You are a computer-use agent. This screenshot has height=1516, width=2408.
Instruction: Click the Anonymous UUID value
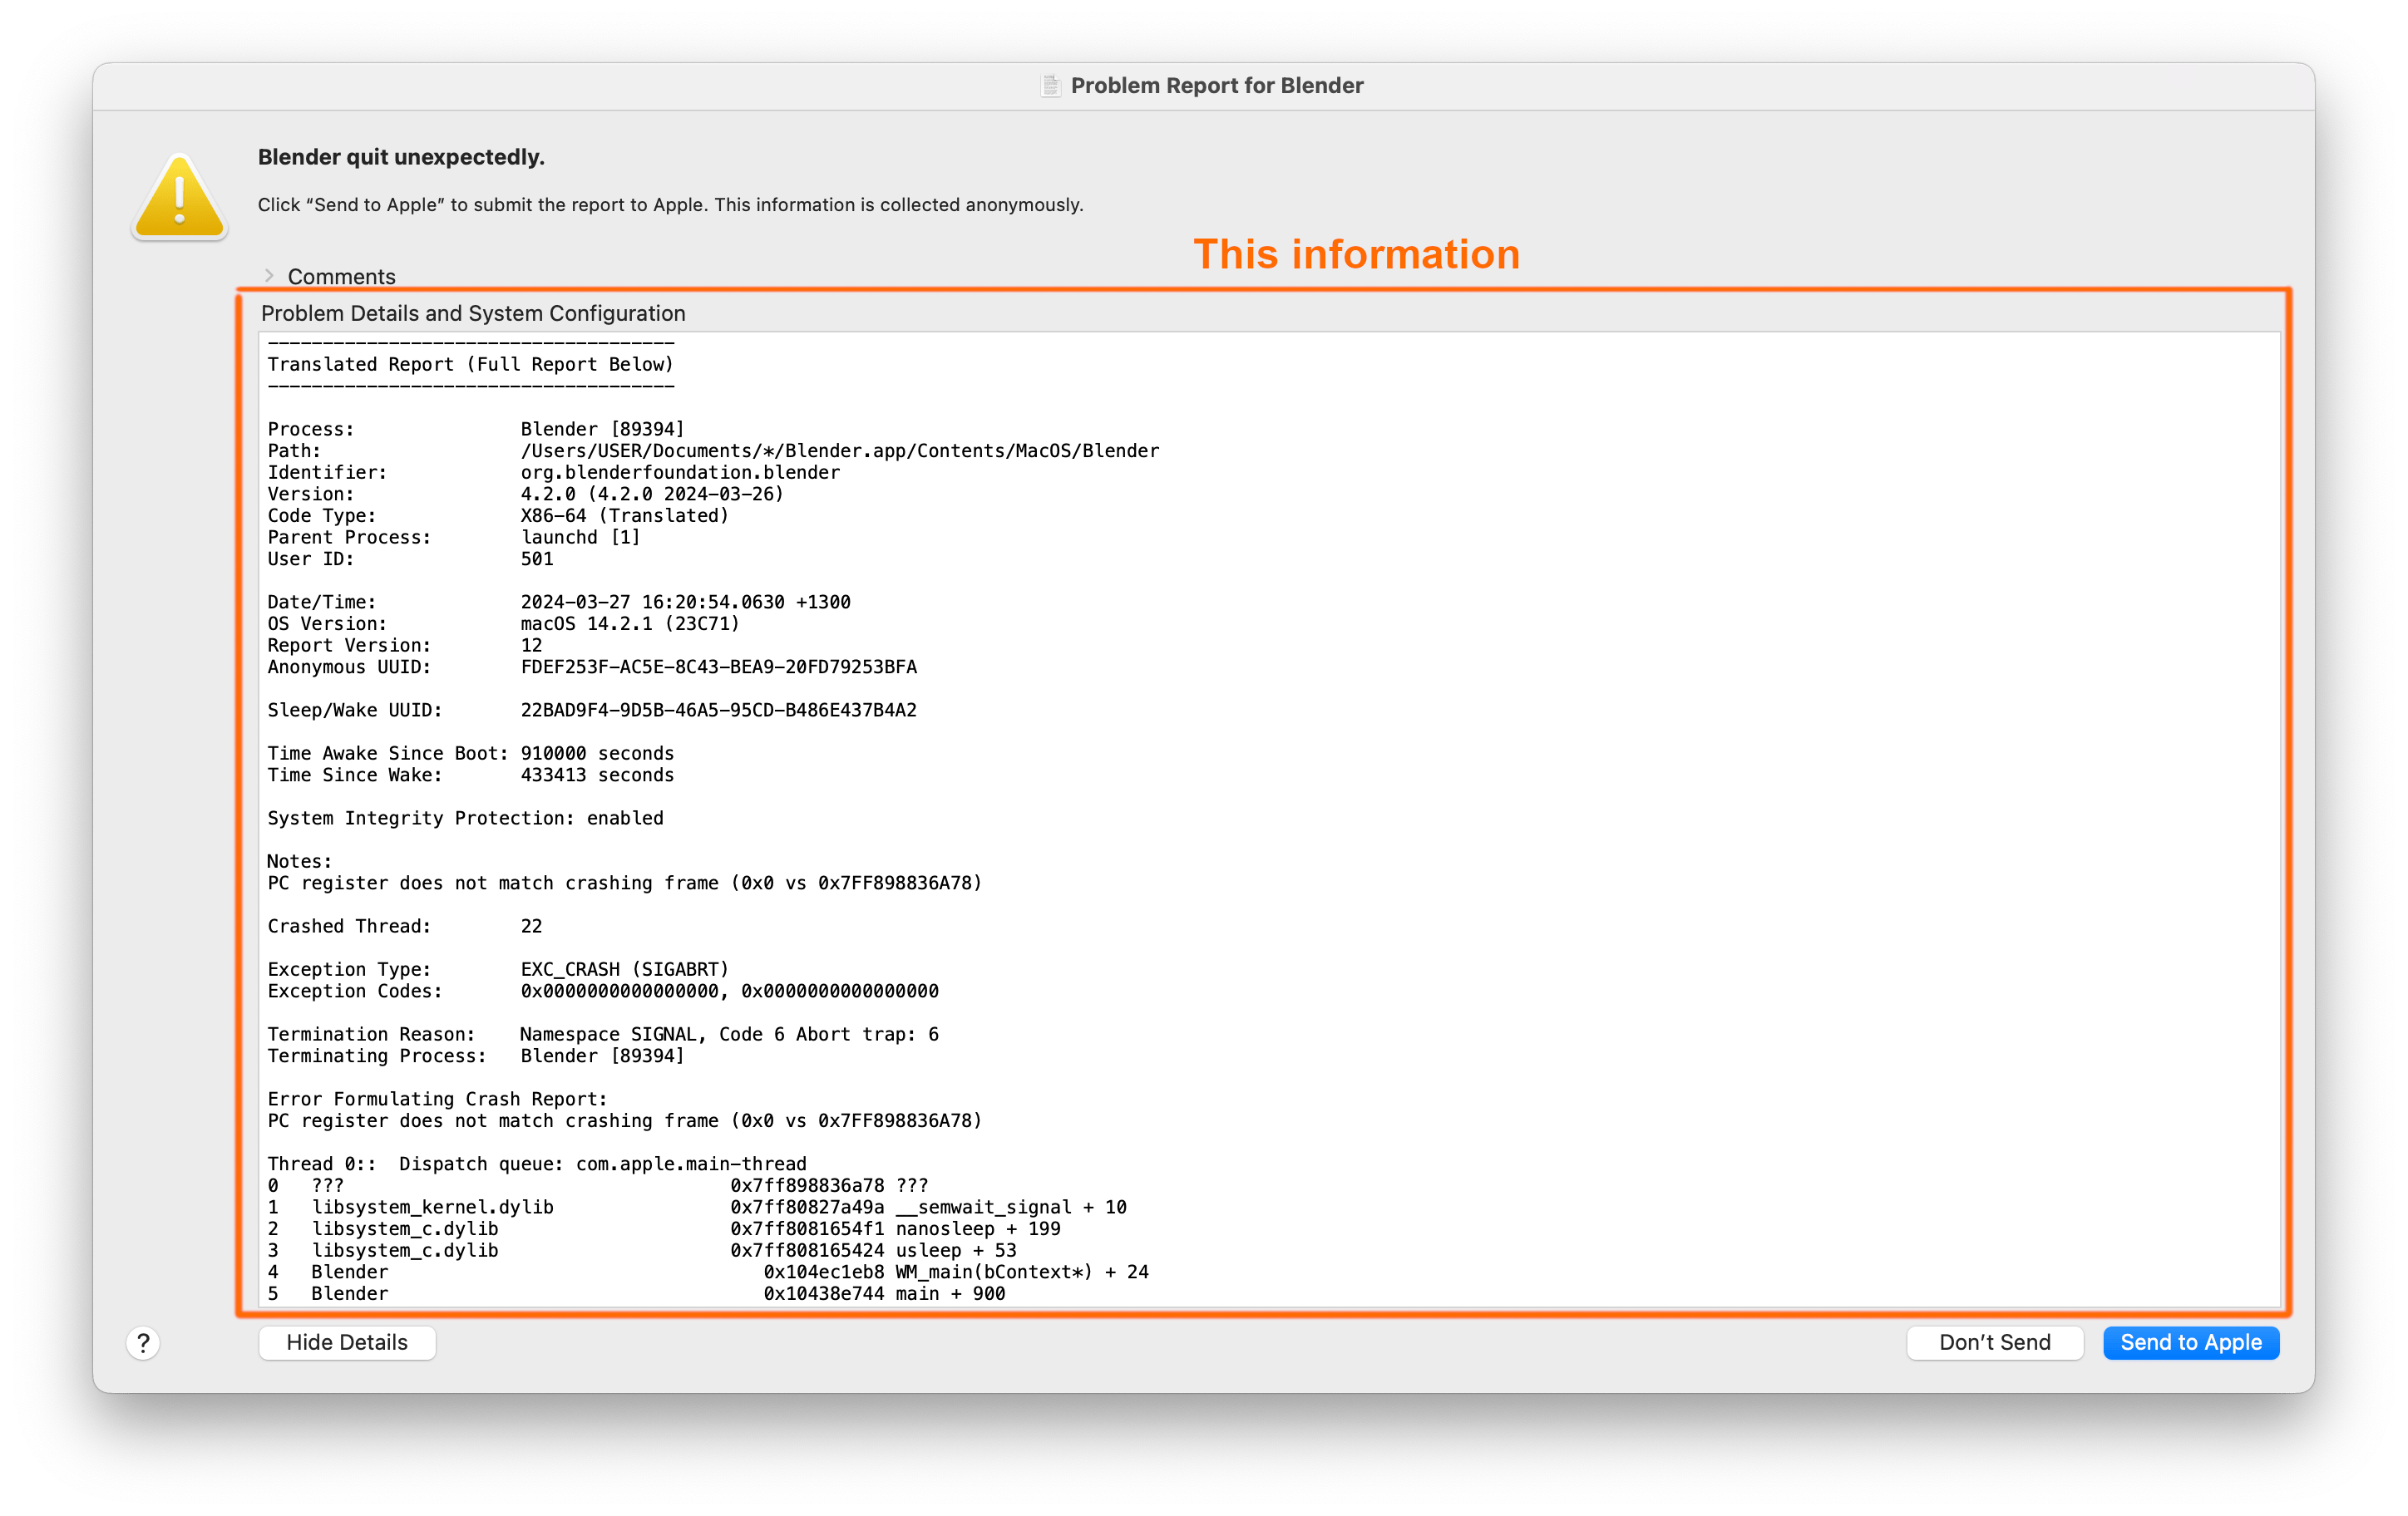(718, 667)
